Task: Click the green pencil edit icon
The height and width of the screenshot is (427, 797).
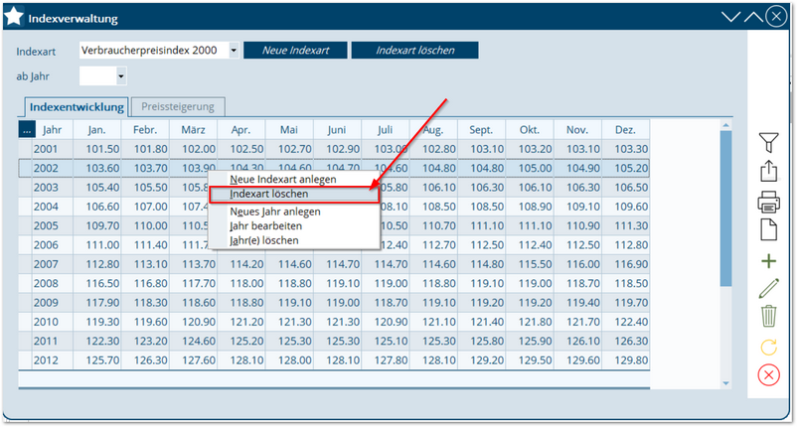Action: point(768,288)
